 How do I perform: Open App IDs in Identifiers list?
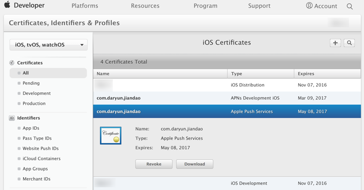(x=31, y=128)
